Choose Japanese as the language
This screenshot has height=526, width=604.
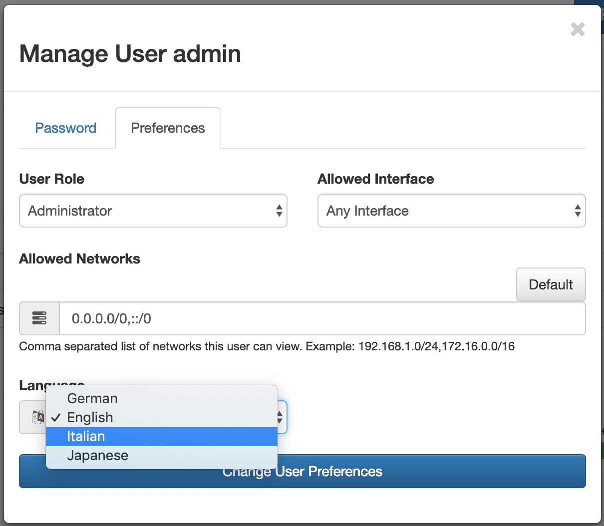(98, 456)
